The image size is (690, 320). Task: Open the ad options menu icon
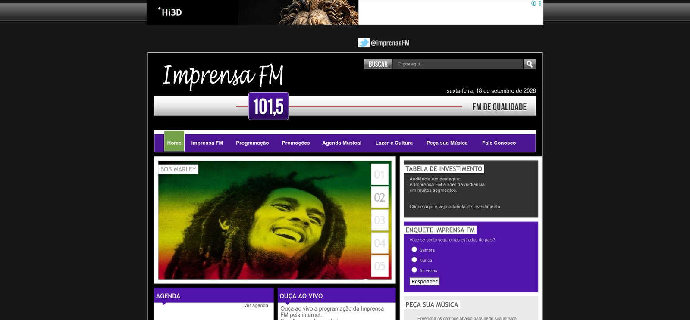(x=540, y=3)
